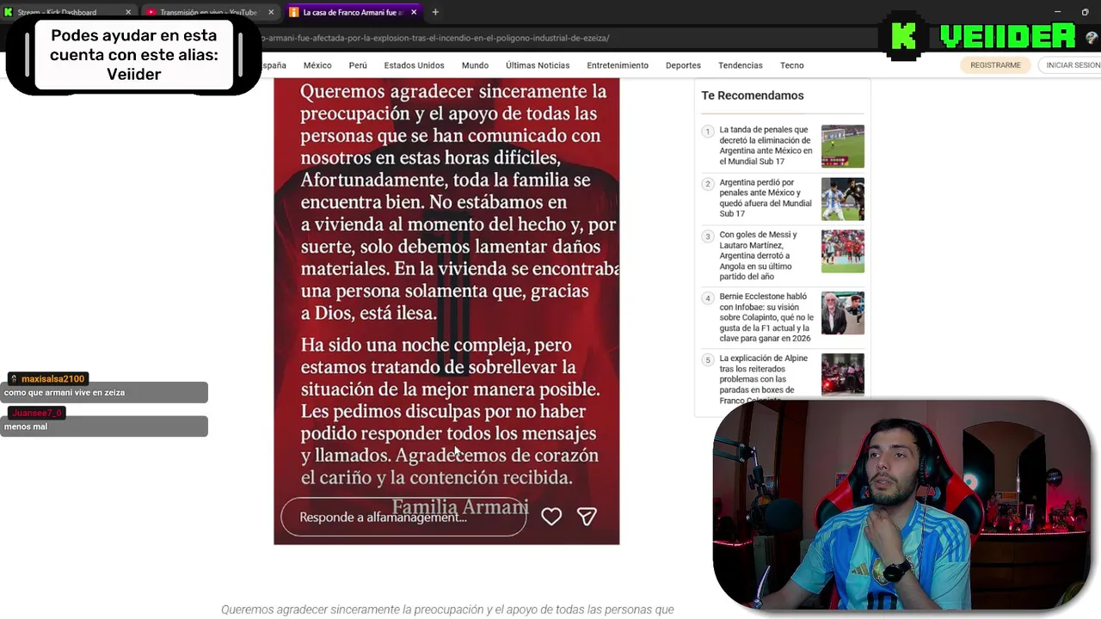Open article Argentina perdió por penales ante México
The width and height of the screenshot is (1101, 619).
766,198
